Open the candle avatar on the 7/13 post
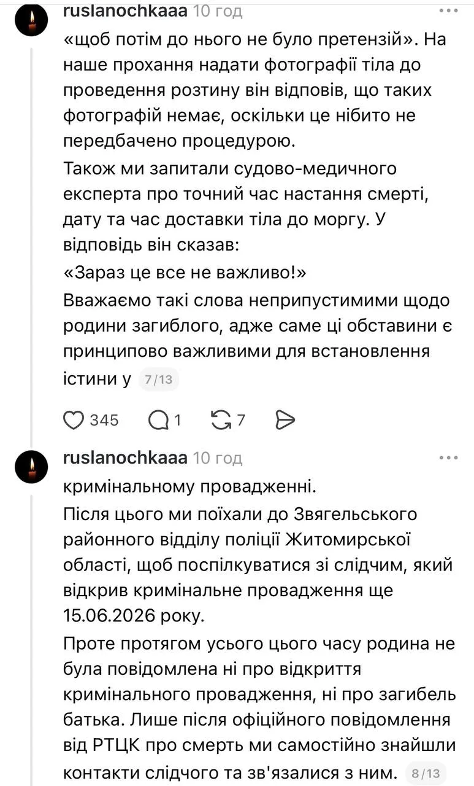The height and width of the screenshot is (786, 474). tap(32, 23)
